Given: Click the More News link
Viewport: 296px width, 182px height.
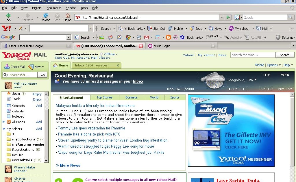Looking at the screenshot, I should 69,165.
